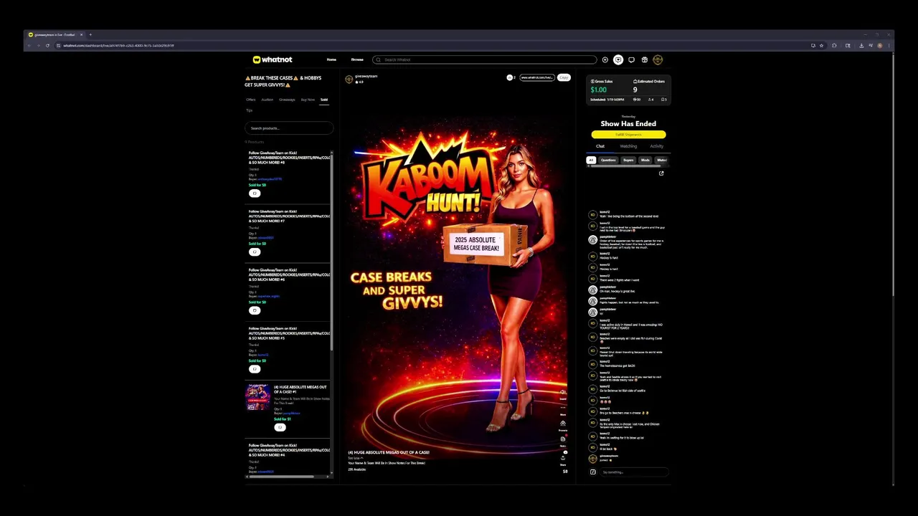The image size is (918, 516).
Task: Toggle the Sound speaker icon on stream
Action: (563, 393)
